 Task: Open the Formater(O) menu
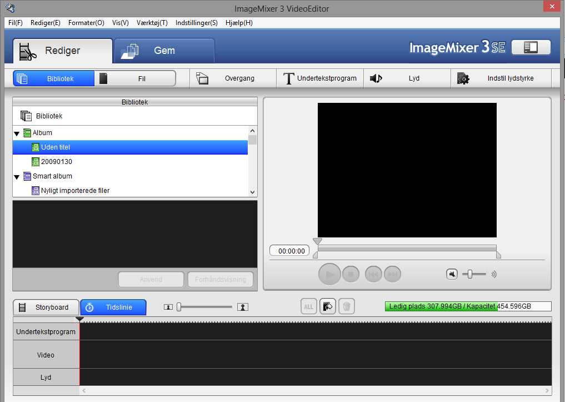pos(86,23)
